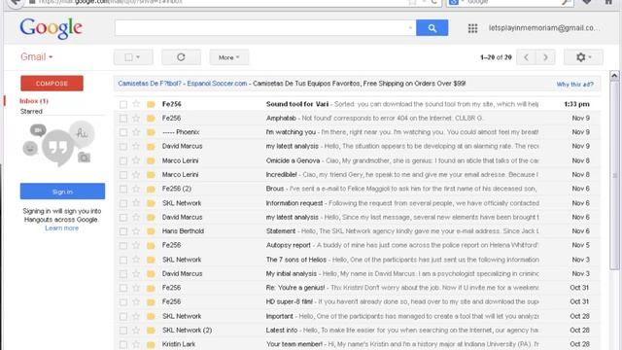This screenshot has width=622, height=350.
Task: Refresh the inbox with reload icon
Action: pyautogui.click(x=181, y=57)
